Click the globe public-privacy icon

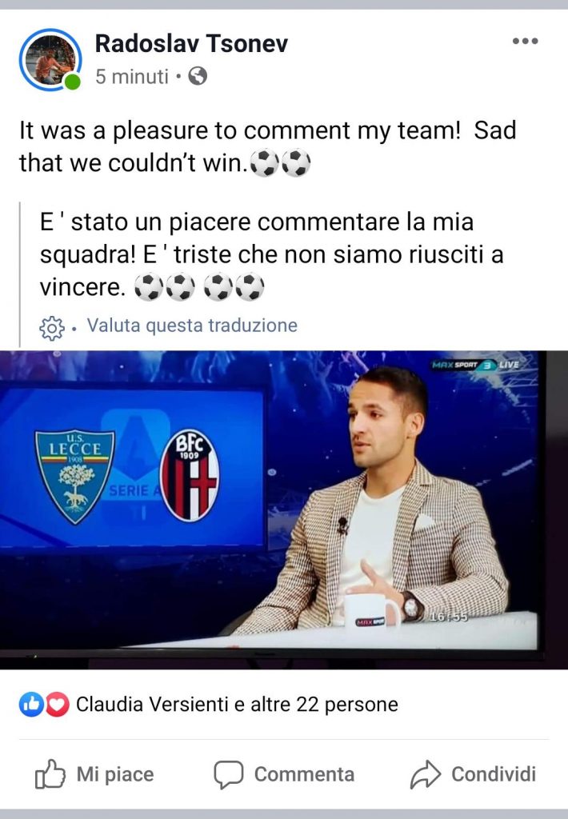pyautogui.click(x=198, y=76)
